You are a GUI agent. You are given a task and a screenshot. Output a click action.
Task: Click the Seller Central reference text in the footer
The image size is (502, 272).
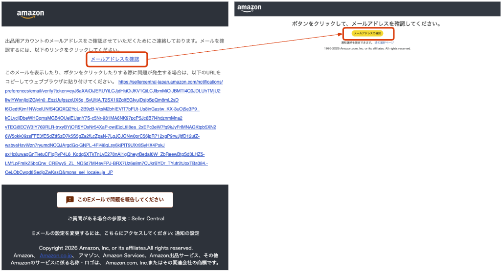[x=148, y=219]
